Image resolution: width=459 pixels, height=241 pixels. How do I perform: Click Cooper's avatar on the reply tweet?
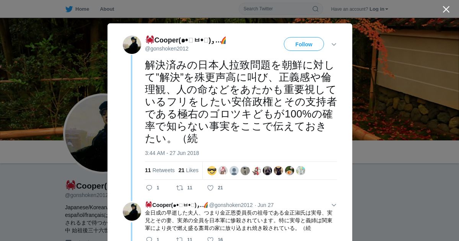pyautogui.click(x=132, y=212)
